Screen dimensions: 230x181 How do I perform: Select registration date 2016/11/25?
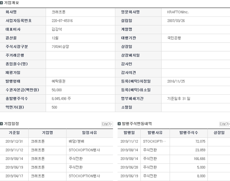click(x=176, y=81)
